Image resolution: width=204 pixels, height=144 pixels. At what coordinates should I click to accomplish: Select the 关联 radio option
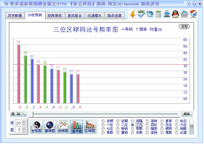[133, 133]
